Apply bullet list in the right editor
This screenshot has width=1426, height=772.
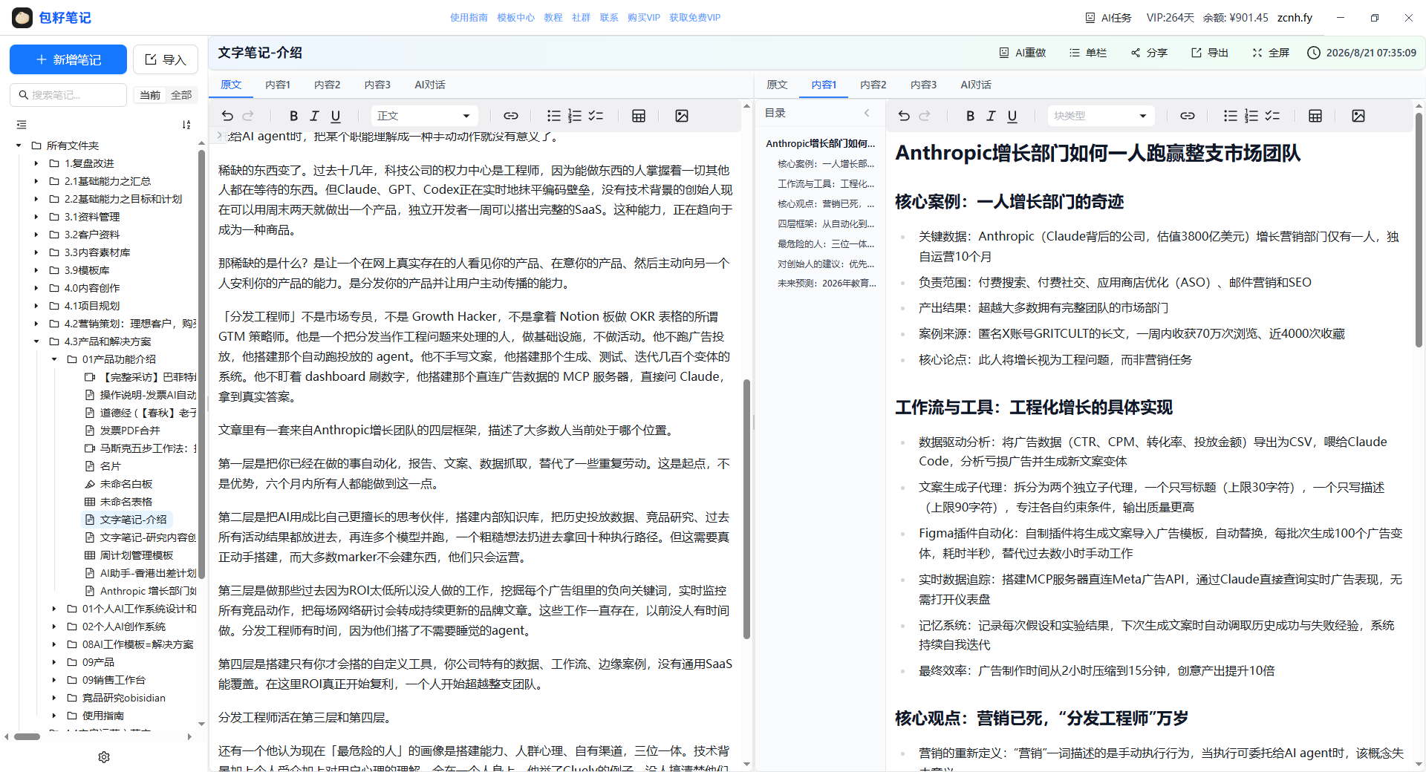[1231, 116]
